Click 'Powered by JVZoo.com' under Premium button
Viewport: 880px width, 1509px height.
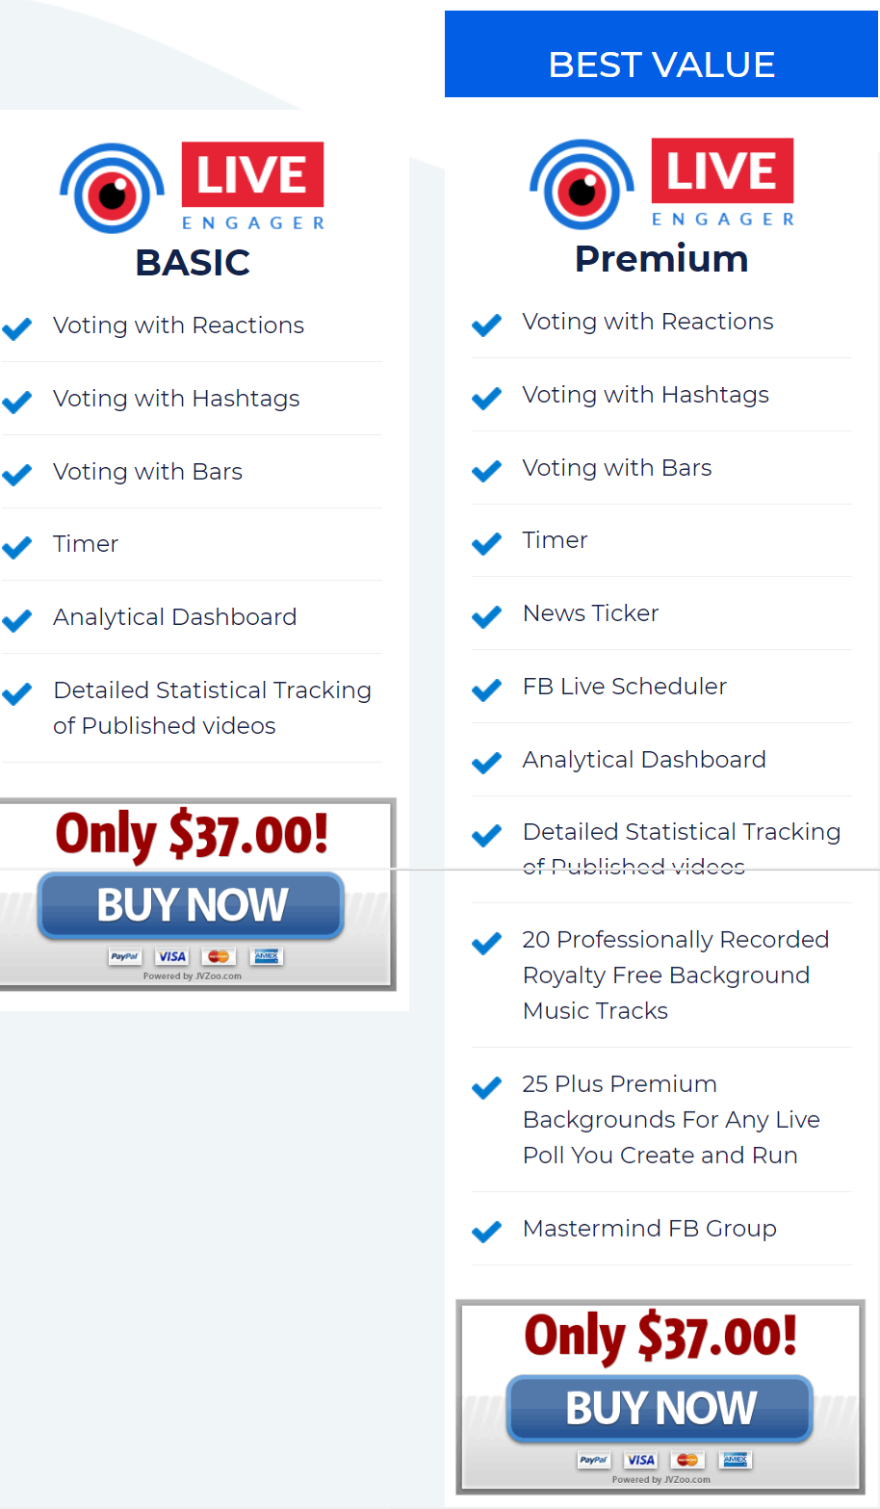click(x=661, y=1479)
